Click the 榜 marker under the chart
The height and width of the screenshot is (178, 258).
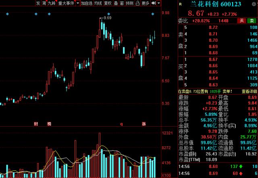[49, 124]
